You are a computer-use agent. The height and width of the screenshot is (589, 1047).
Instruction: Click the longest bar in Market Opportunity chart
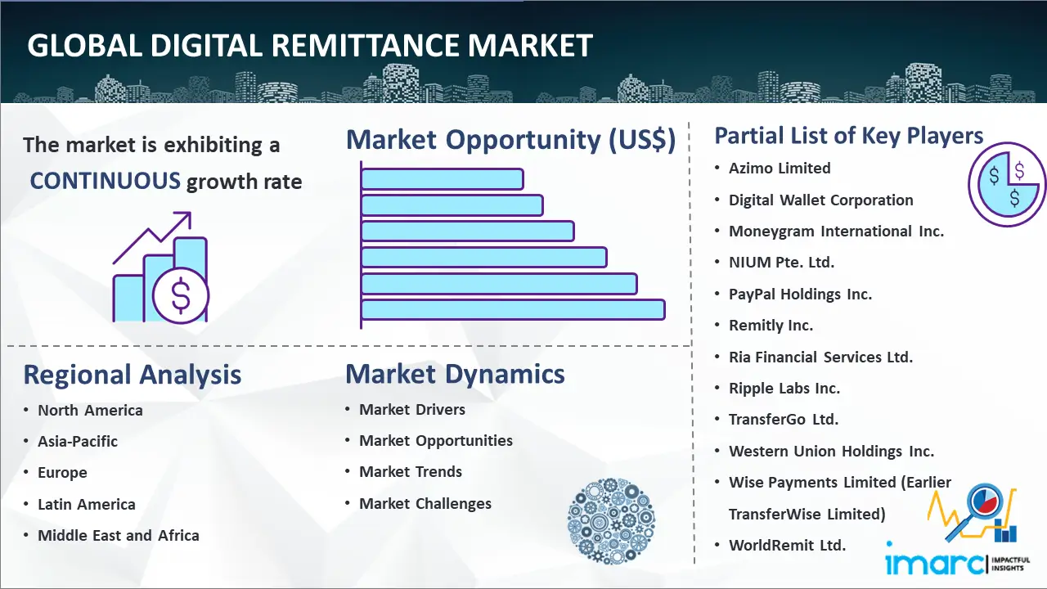tap(513, 309)
